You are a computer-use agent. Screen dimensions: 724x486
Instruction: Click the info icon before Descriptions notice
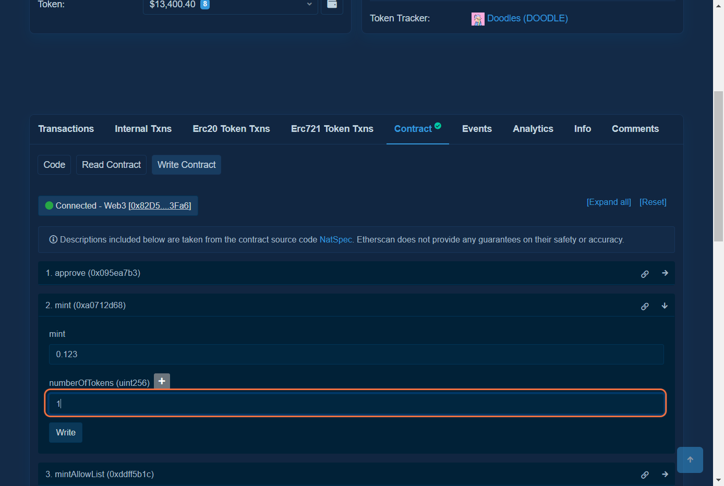53,239
